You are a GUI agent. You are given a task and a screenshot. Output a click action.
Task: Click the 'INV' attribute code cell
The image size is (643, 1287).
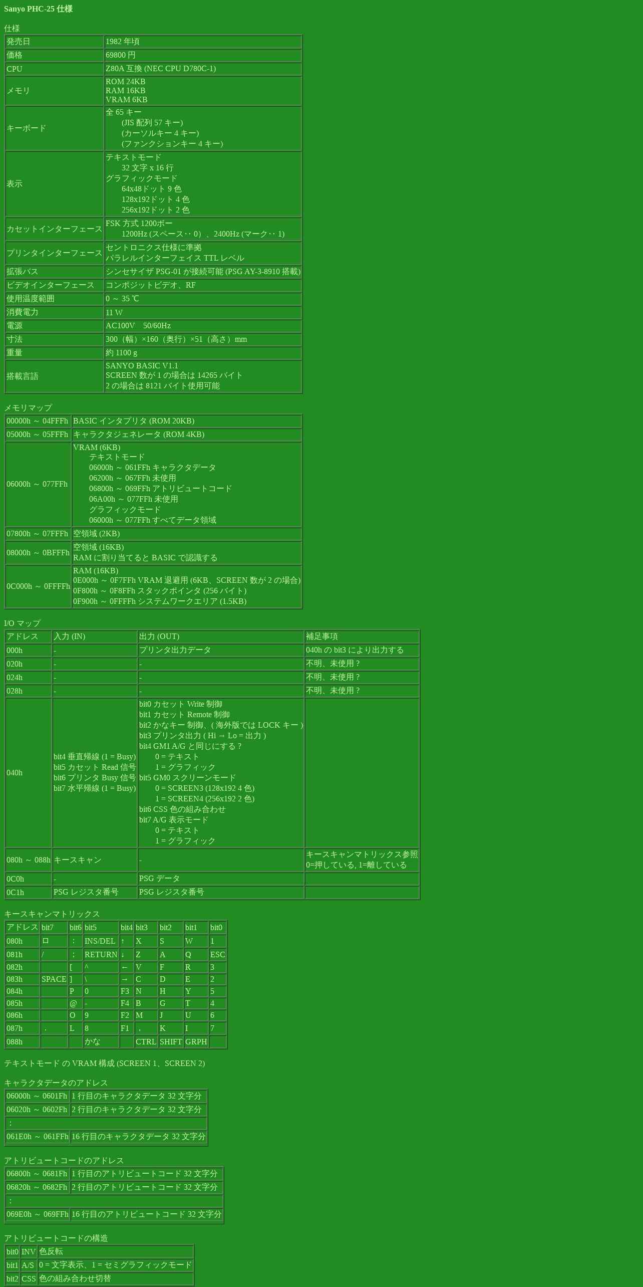29,1251
